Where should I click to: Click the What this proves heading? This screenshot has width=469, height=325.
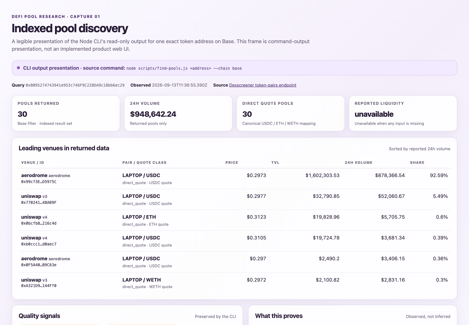pyautogui.click(x=279, y=316)
